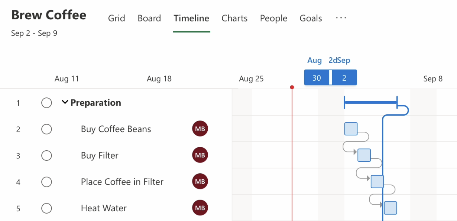Open the Place Coffee in Filter task
The image size is (457, 221).
[122, 182]
